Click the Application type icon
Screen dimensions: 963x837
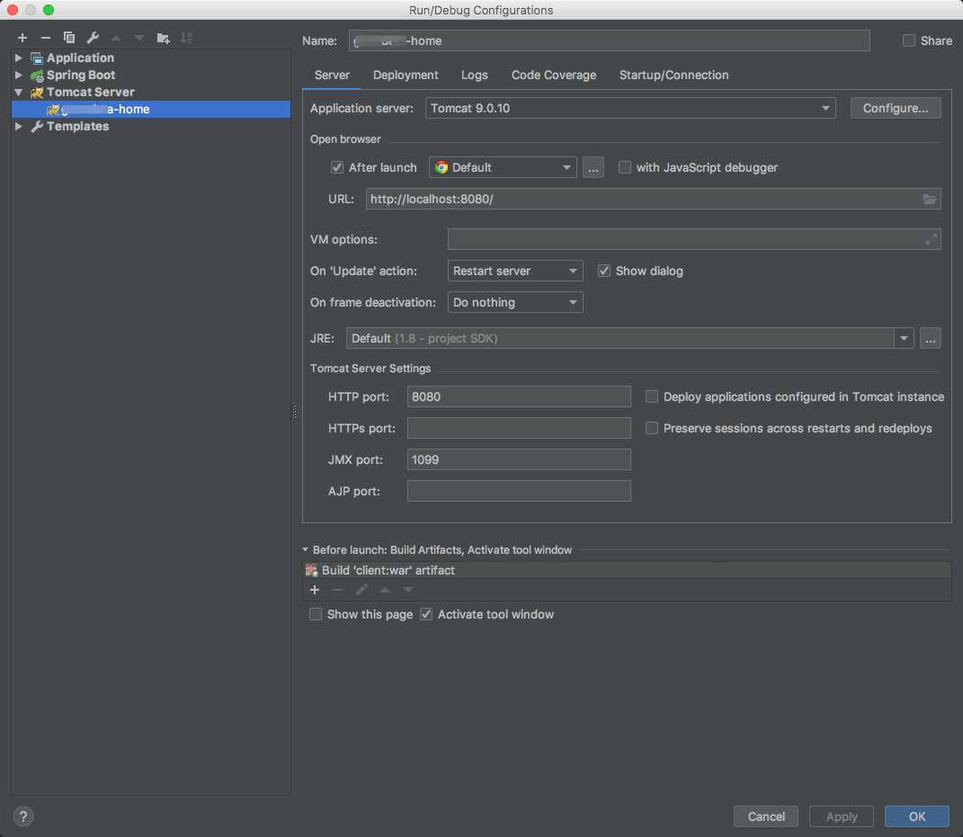coord(37,58)
